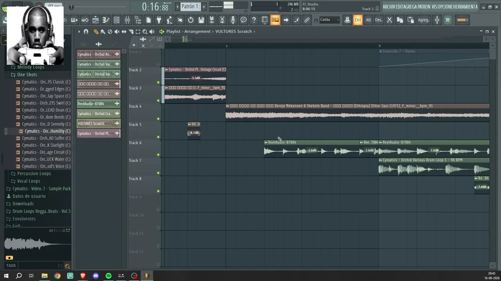Open the plugin picker plug icon
Image resolution: width=501 pixels, height=281 pixels.
click(159, 20)
